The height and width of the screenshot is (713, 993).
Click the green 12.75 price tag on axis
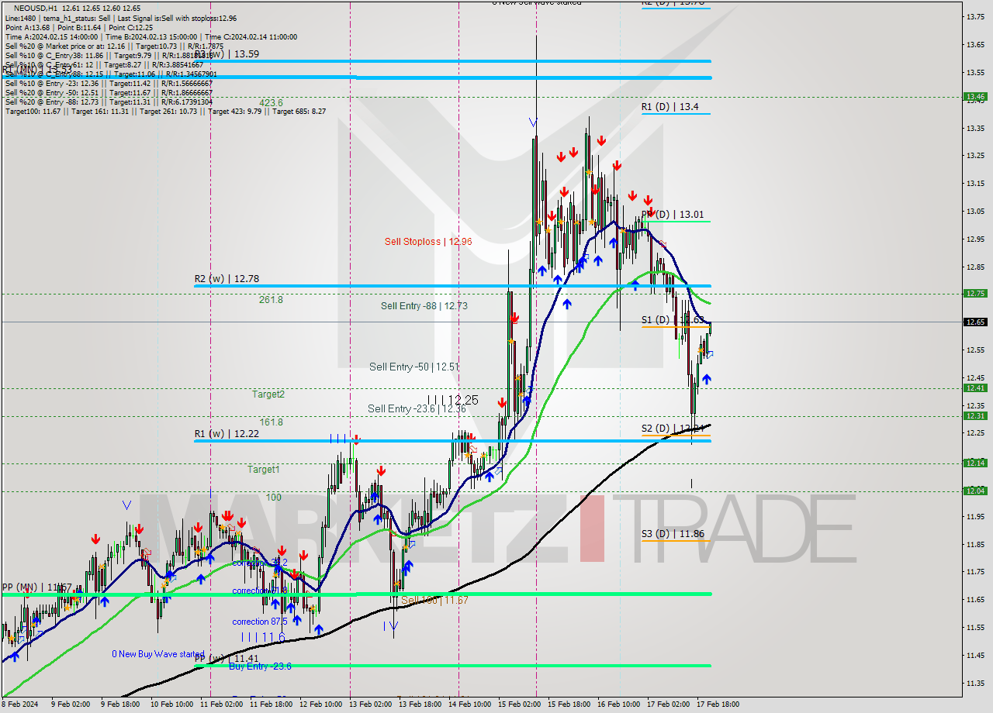tap(975, 293)
